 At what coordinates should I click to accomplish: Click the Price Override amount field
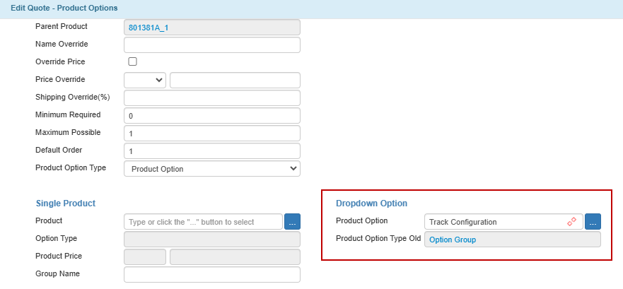tap(235, 80)
